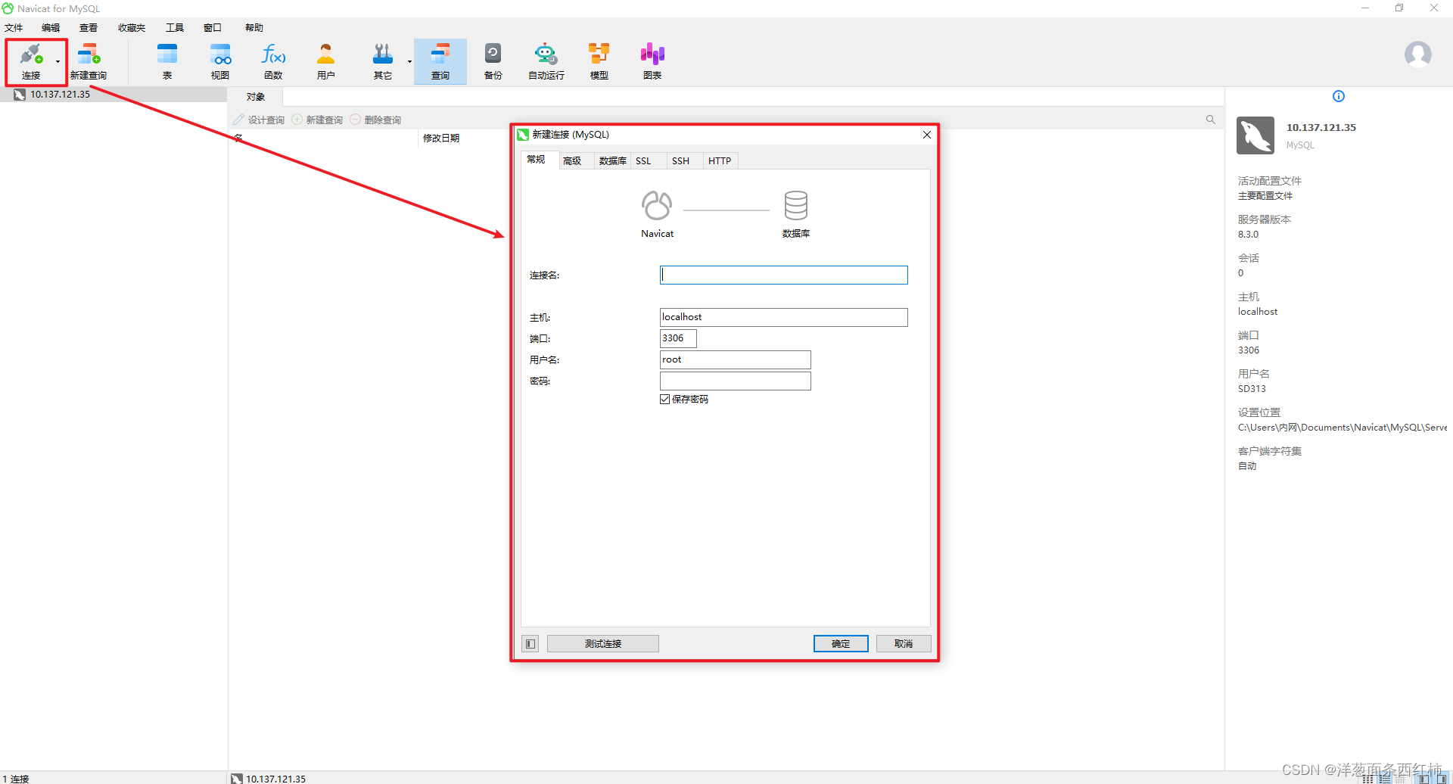Switch to icon grid view in status bar
Viewport: 1453px width, 784px height.
(x=1367, y=778)
